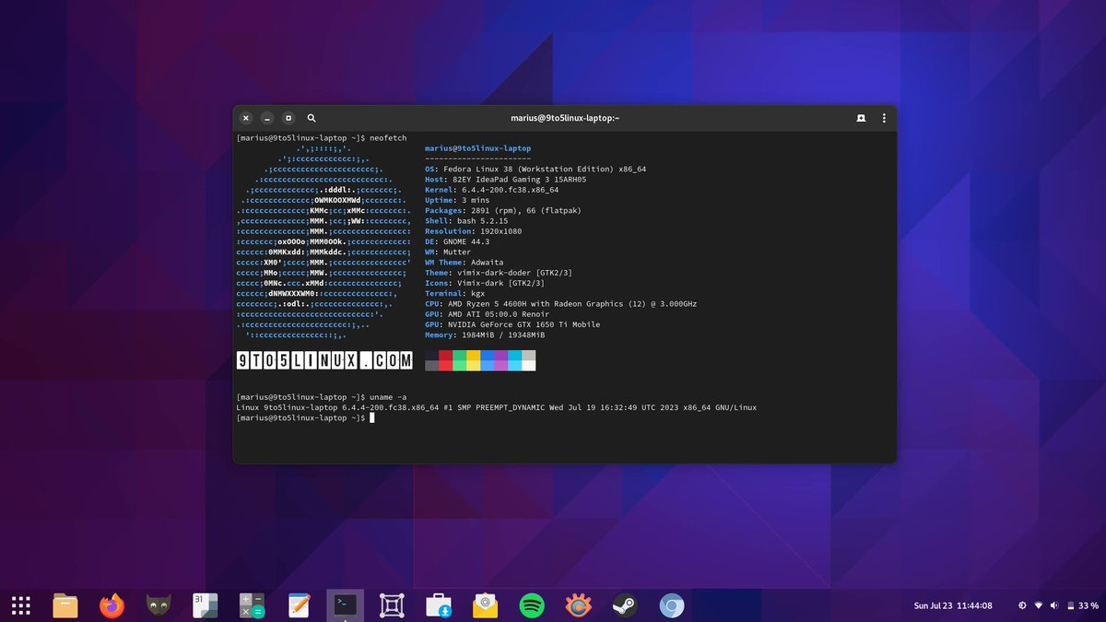Click the night light icon in the system tray
This screenshot has width=1106, height=622.
click(1022, 605)
